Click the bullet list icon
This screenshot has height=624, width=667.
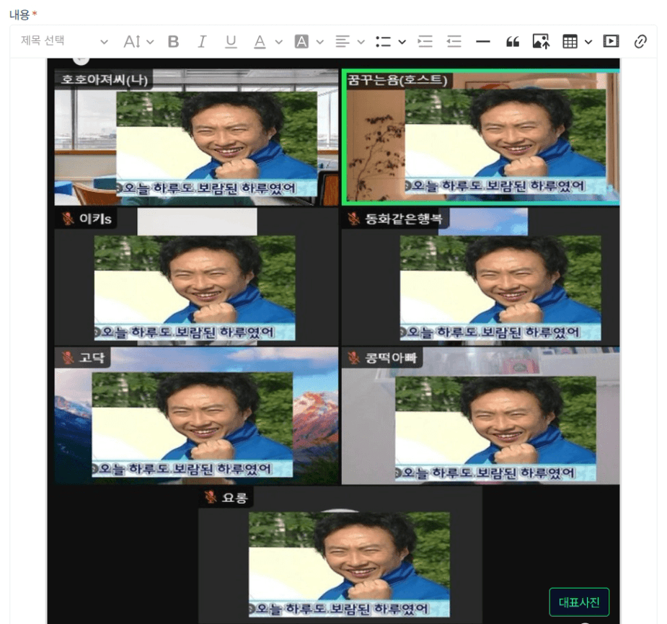pyautogui.click(x=384, y=42)
